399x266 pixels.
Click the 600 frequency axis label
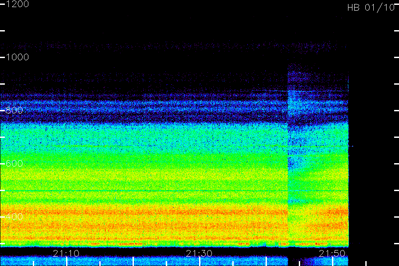click(x=14, y=164)
